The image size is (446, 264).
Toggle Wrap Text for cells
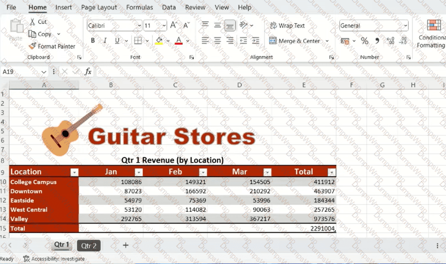click(x=287, y=25)
